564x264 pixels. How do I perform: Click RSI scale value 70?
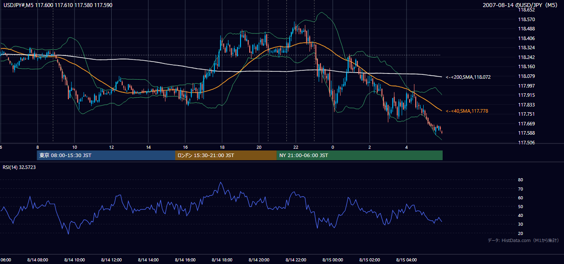pyautogui.click(x=520, y=189)
